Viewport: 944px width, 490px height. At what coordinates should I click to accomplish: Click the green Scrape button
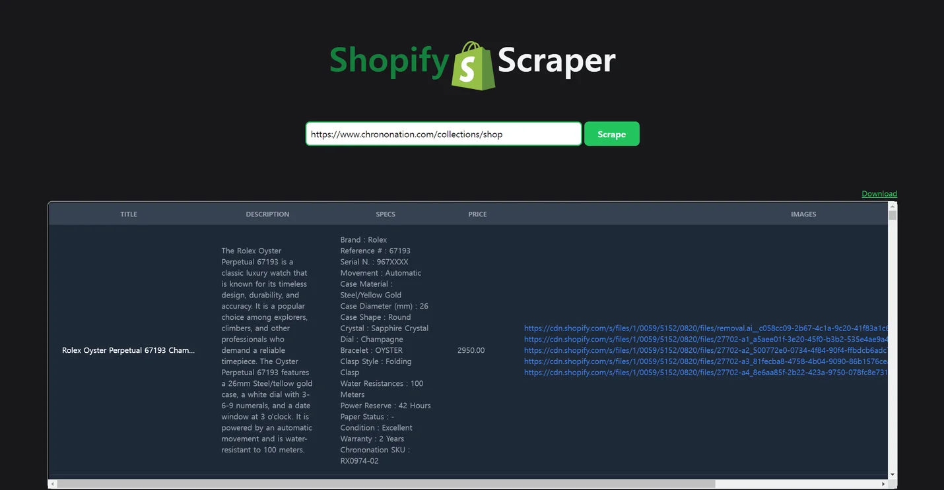612,134
